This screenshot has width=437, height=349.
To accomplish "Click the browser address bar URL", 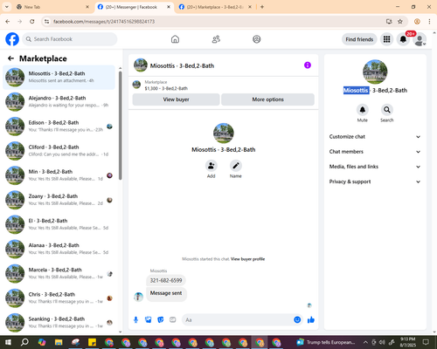I will pos(104,22).
